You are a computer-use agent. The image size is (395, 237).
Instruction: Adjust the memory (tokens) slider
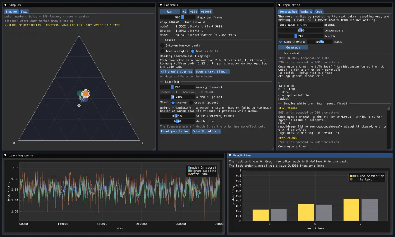tap(177, 87)
